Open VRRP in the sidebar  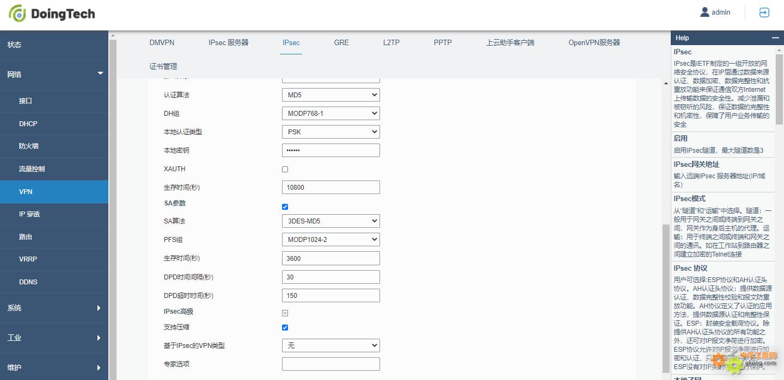coord(54,259)
